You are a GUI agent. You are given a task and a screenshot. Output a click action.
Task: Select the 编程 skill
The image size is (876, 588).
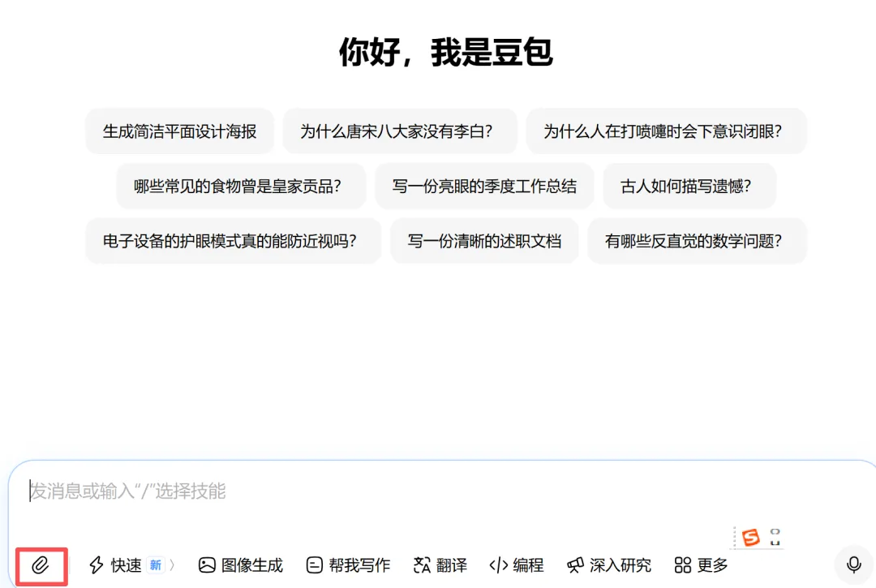tap(517, 565)
